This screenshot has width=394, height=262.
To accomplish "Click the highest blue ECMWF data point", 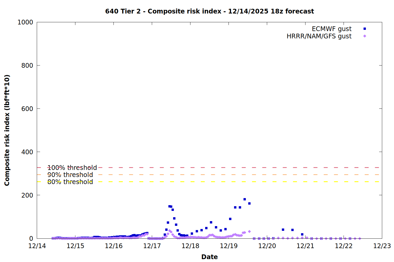I will point(245,199).
